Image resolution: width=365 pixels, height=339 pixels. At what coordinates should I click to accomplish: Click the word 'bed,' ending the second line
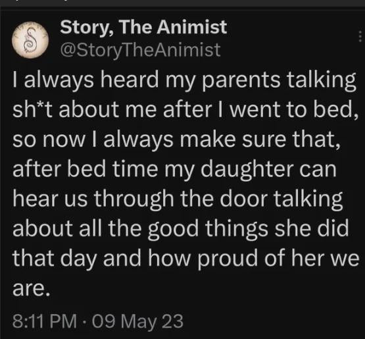point(335,109)
